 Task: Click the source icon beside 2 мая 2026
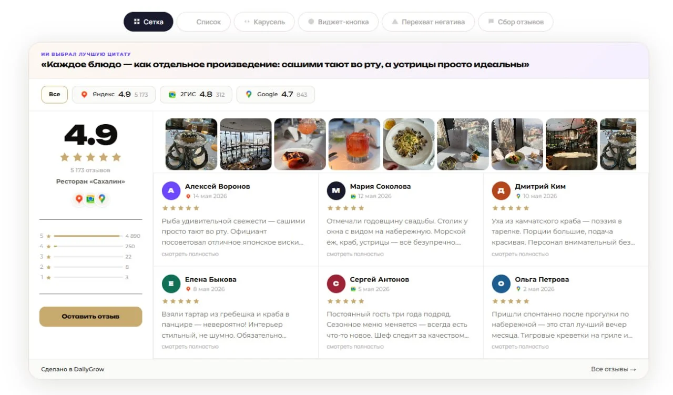[518, 289]
